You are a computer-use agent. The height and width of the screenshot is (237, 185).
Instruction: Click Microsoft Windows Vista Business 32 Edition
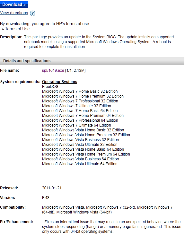[x=80, y=140]
